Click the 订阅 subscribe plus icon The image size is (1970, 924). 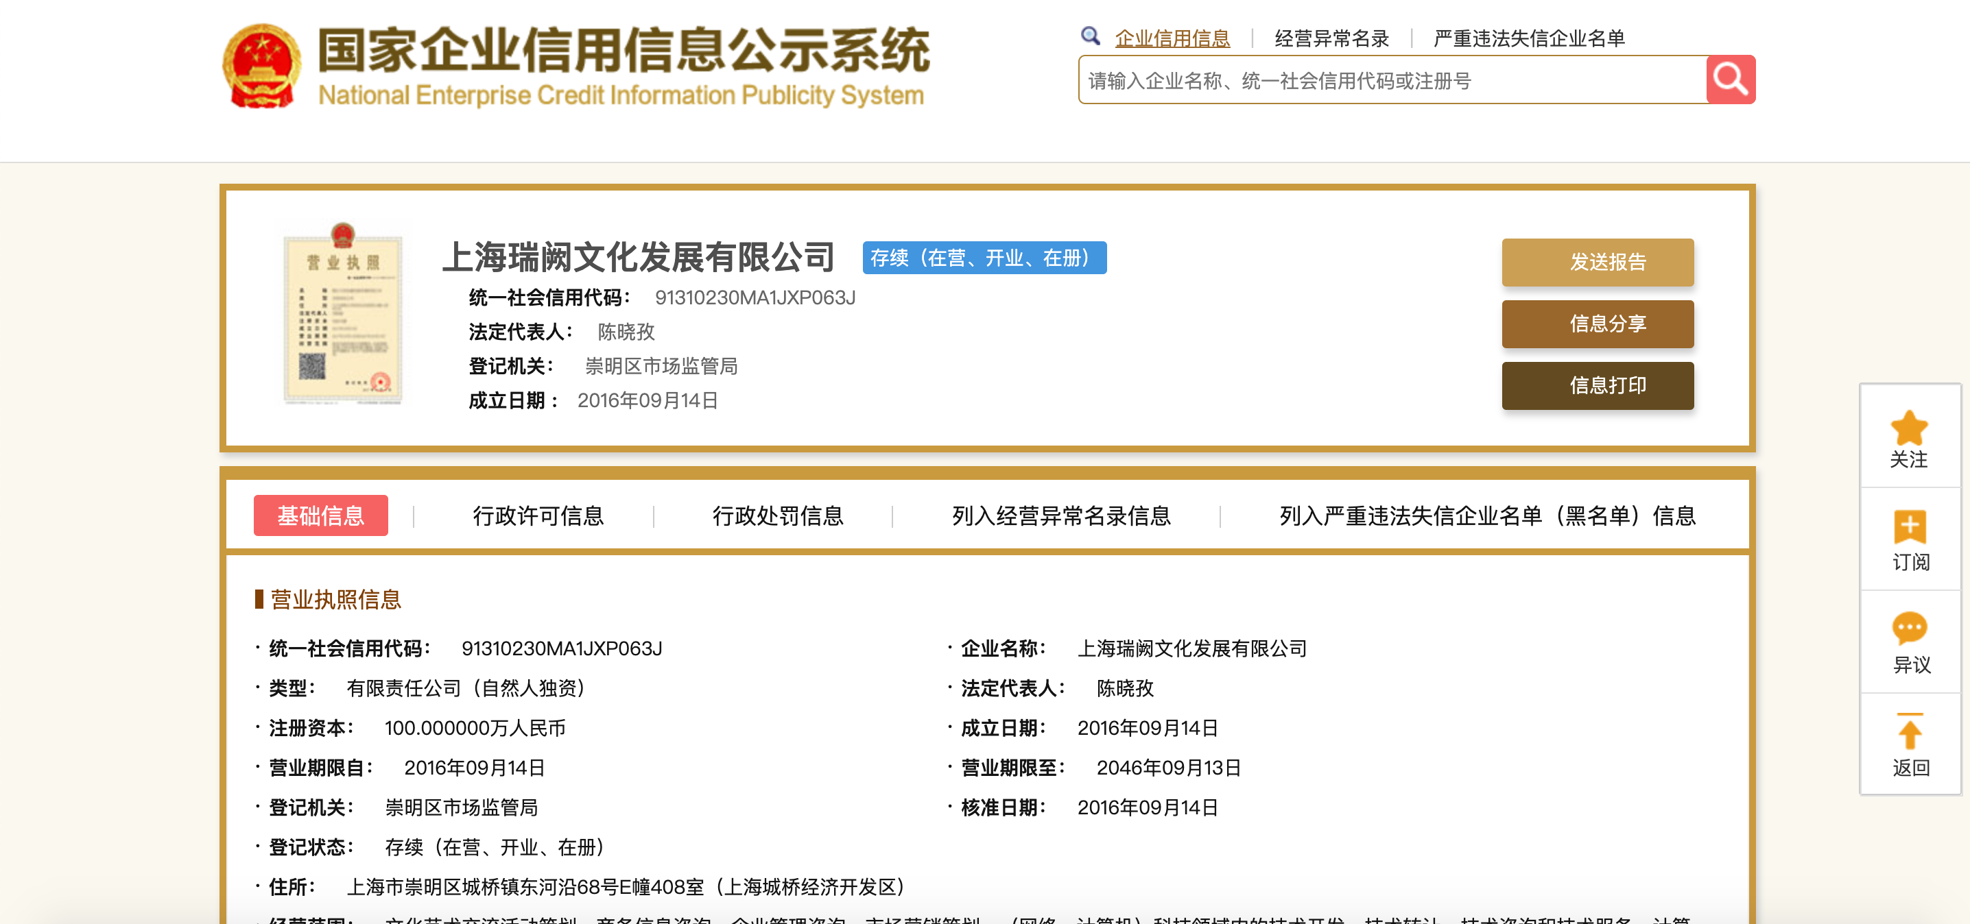[1910, 527]
